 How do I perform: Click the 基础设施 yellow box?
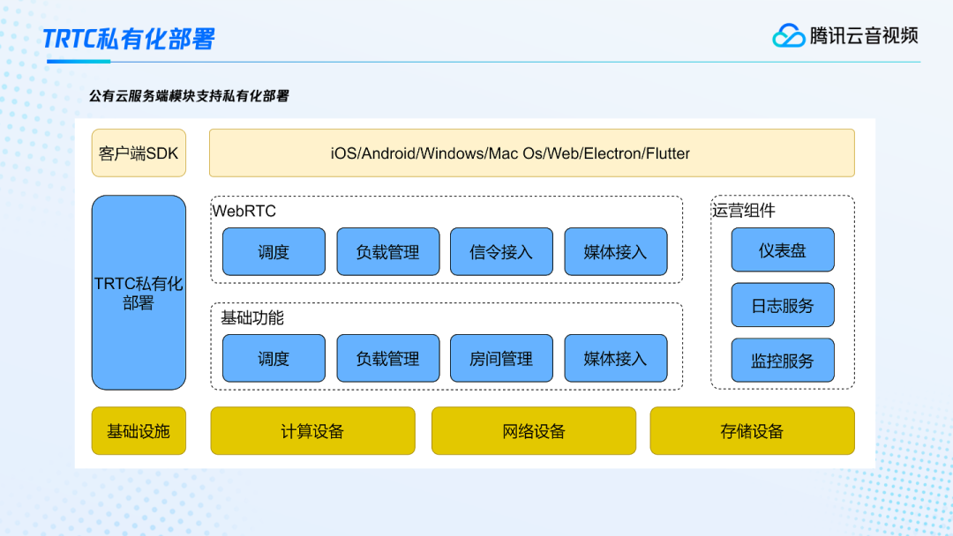[x=139, y=431]
